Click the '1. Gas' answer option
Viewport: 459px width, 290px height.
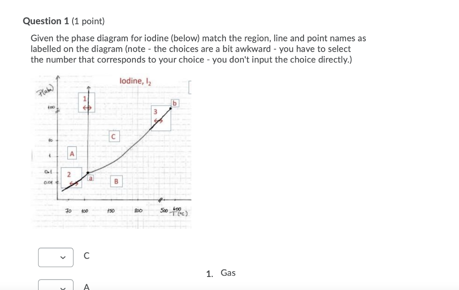pyautogui.click(x=221, y=273)
